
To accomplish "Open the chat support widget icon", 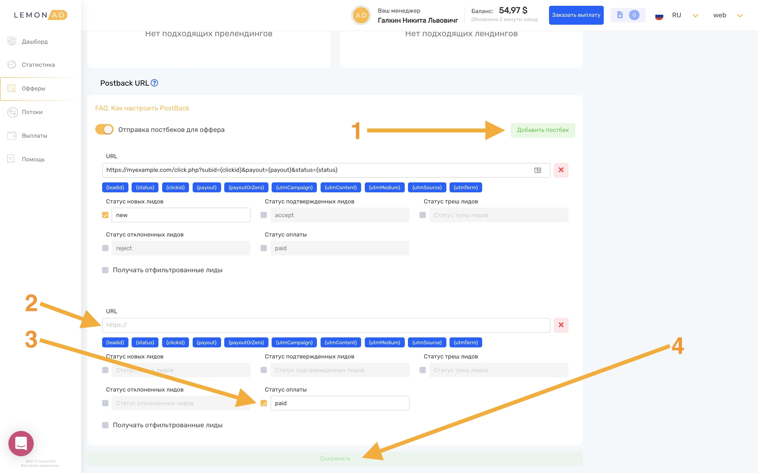I will [21, 443].
